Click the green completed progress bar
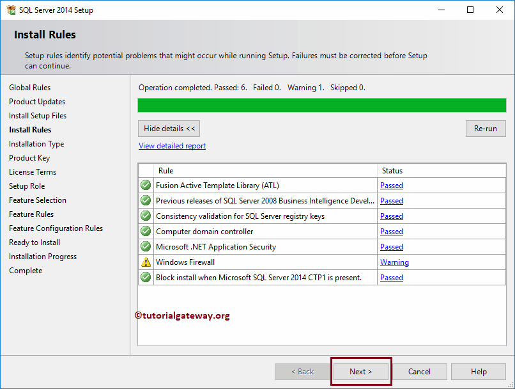Image resolution: width=515 pixels, height=389 pixels. 322,106
